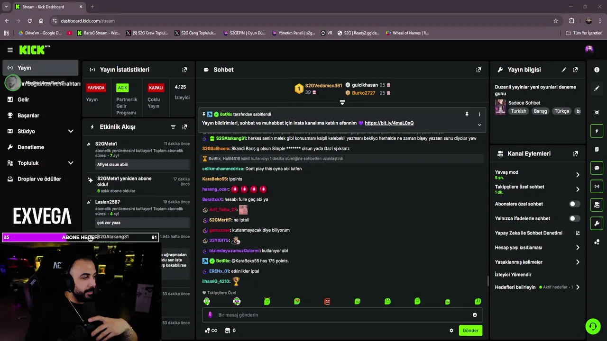Open Yavaş mod settings arrow
This screenshot has height=341, width=607.
click(578, 175)
